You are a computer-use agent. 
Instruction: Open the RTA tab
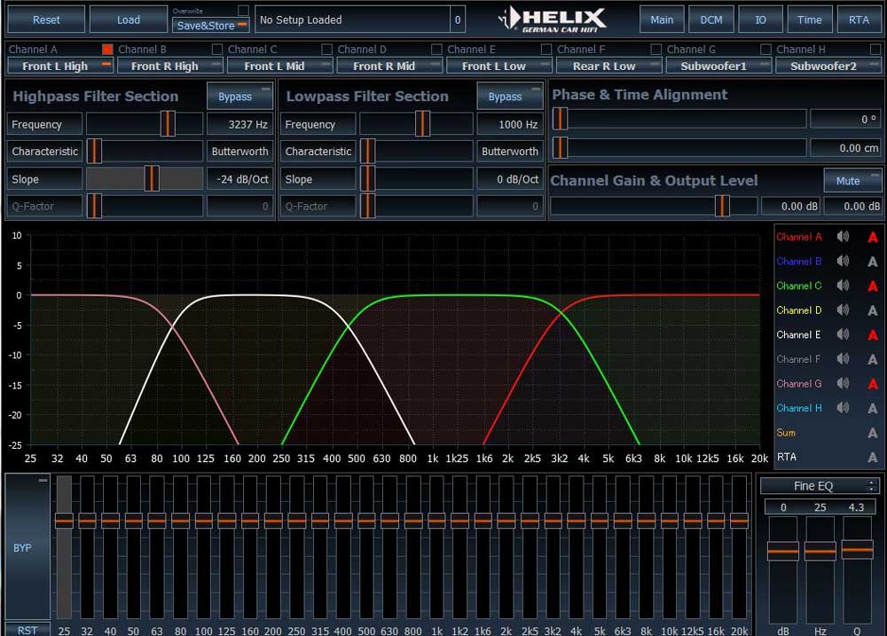pyautogui.click(x=859, y=20)
